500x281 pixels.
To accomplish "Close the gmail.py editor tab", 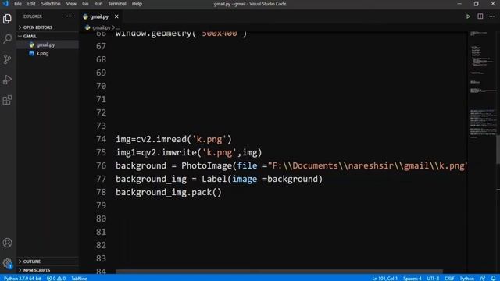I will [x=116, y=16].
